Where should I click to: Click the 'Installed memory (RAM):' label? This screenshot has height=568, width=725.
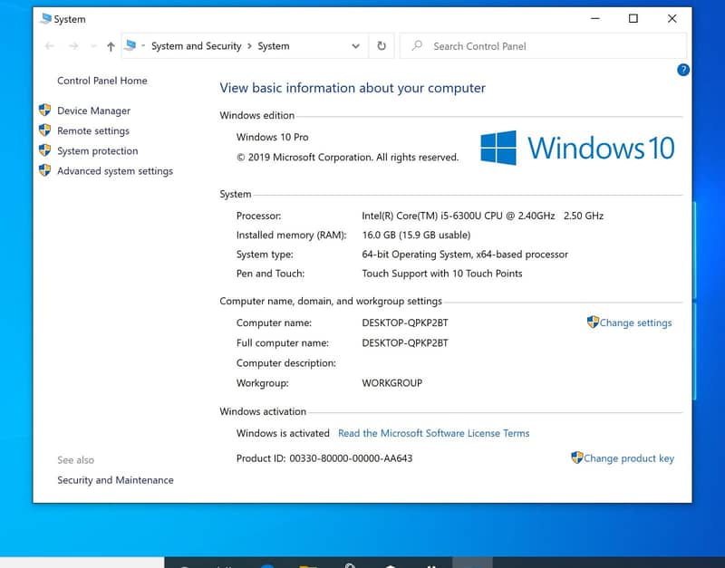pos(291,235)
